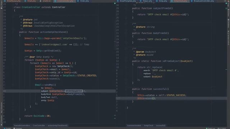Fold the actionSmtpCheckSend docblock comment
Image resolution: width=230 pixels, height=129 pixels.
click(13, 16)
